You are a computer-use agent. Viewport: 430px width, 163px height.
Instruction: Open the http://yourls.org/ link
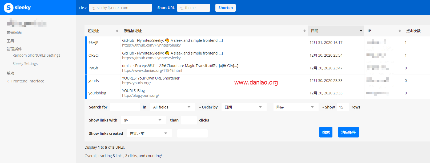coord(136,83)
